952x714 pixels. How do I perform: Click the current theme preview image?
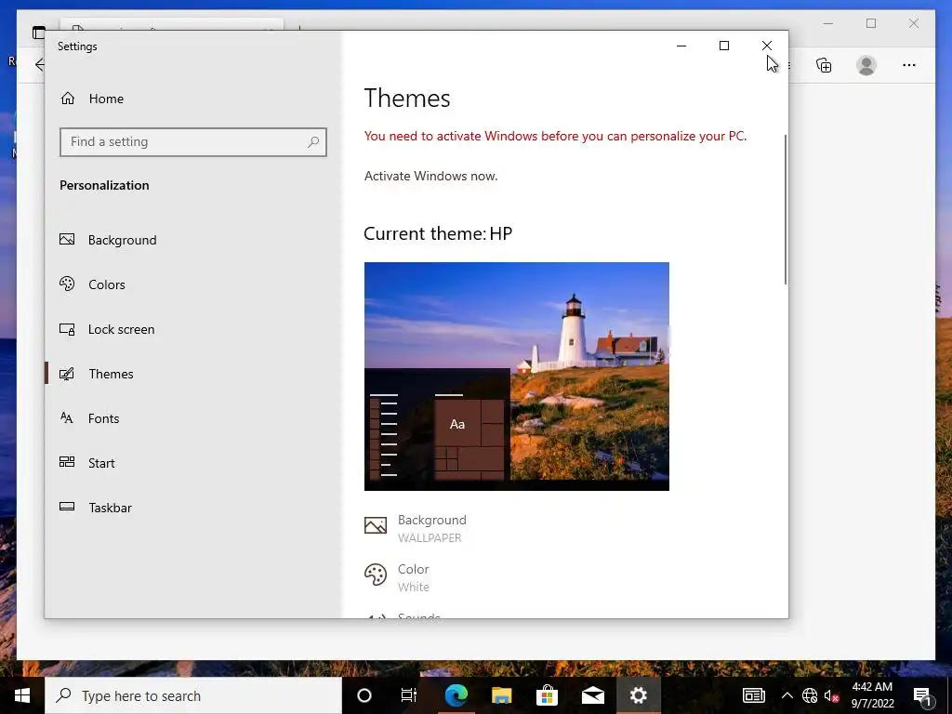pyautogui.click(x=517, y=377)
